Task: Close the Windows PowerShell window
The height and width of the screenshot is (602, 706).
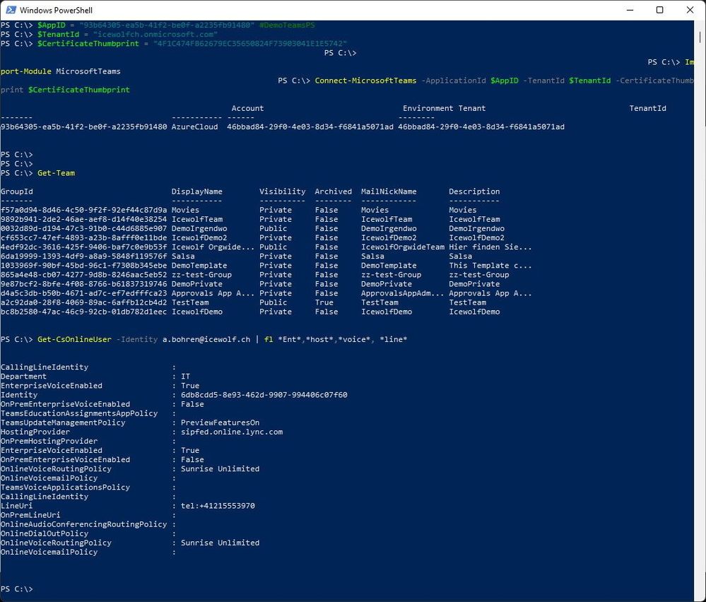Action: click(x=690, y=10)
